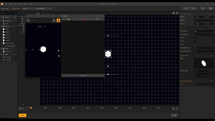Click the loop icon at timeline right end
Viewport: 215px width, 121px height.
click(173, 109)
